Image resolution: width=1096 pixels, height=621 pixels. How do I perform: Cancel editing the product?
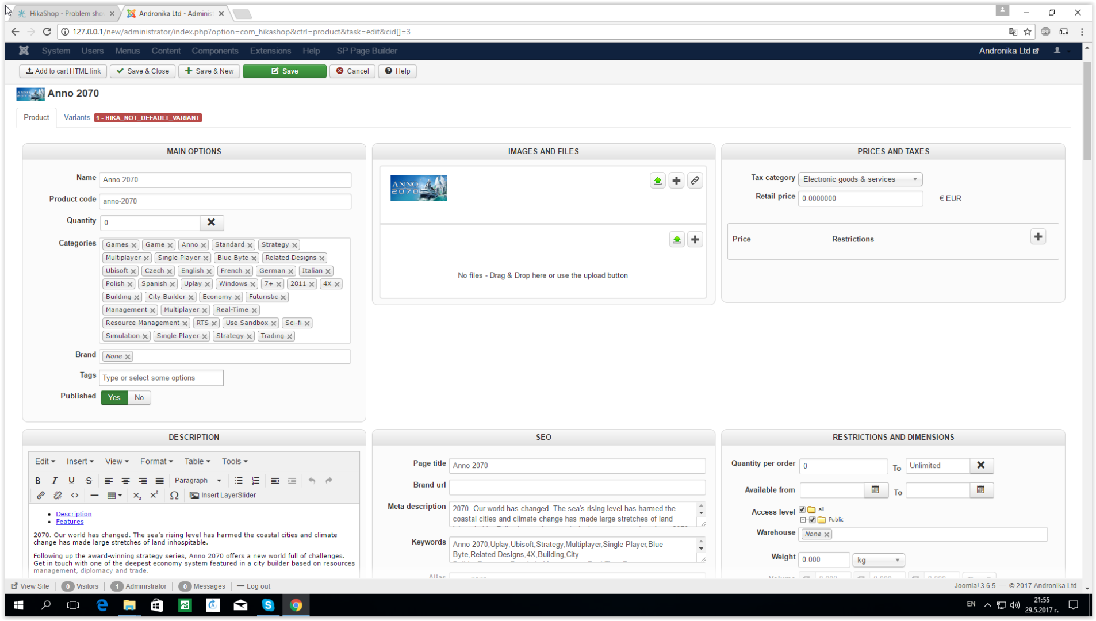pyautogui.click(x=352, y=71)
